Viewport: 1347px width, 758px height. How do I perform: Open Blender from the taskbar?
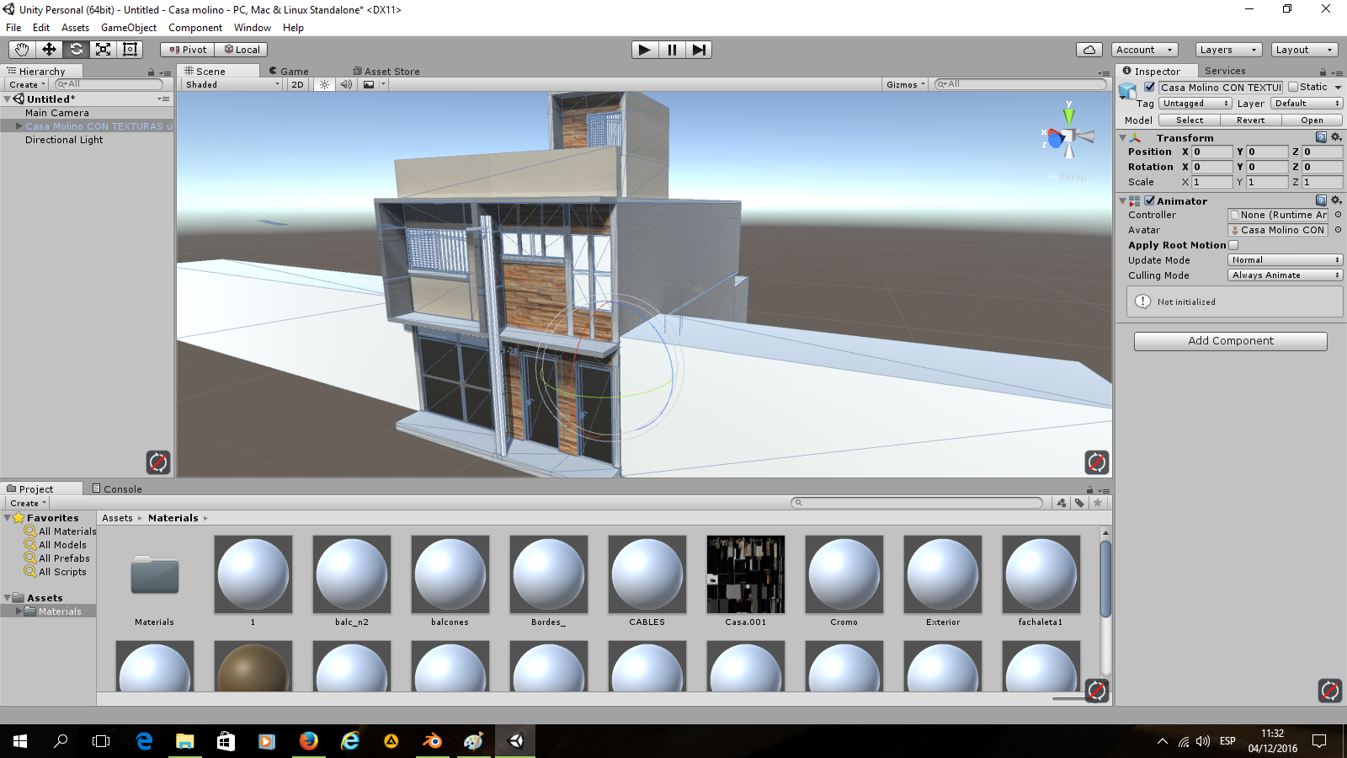pos(432,741)
